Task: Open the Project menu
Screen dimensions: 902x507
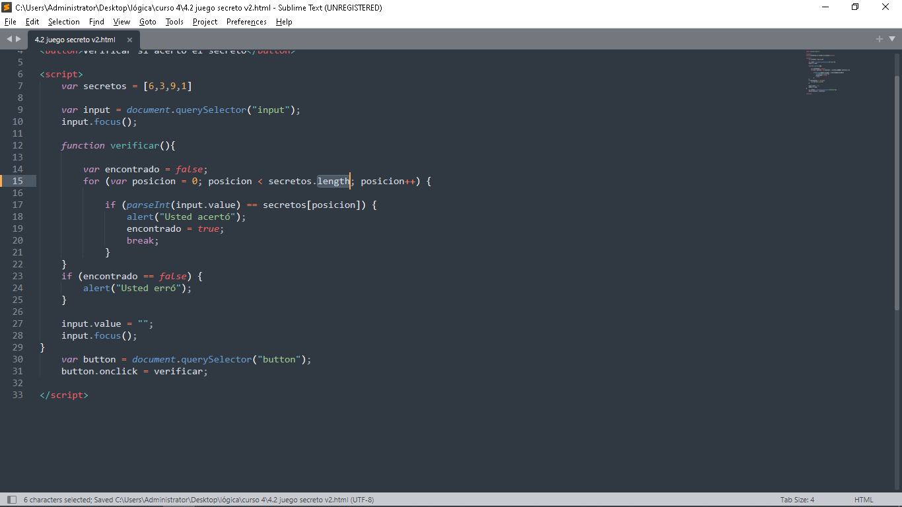Action: (x=205, y=22)
